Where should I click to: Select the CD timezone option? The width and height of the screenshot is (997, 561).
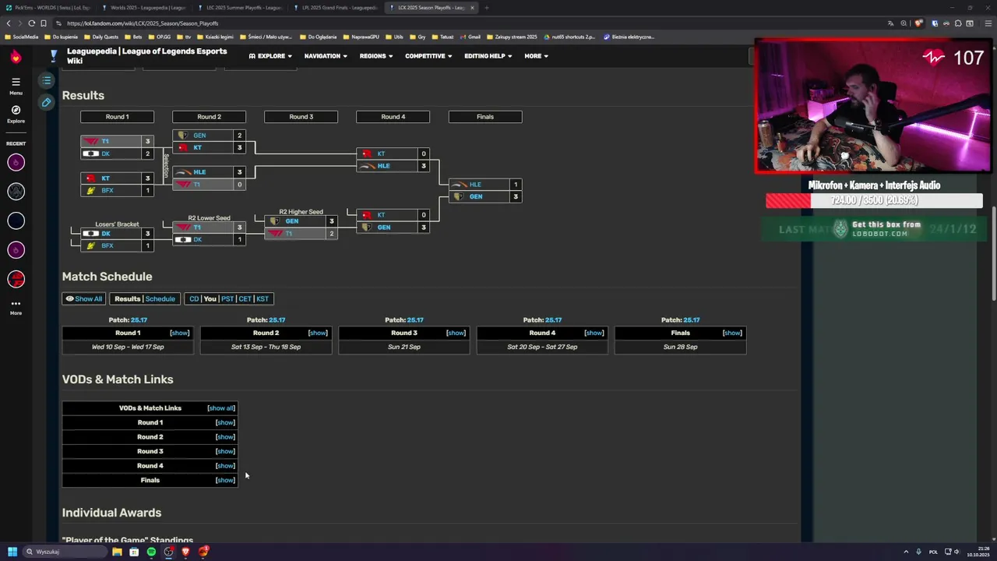tap(194, 298)
